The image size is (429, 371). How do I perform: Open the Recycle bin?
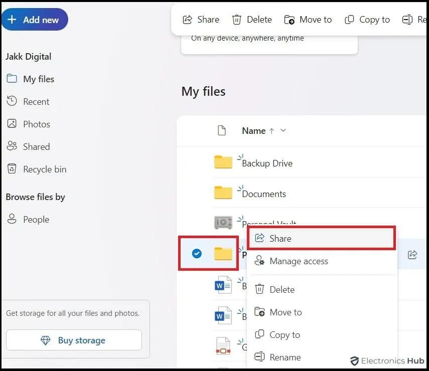click(44, 169)
